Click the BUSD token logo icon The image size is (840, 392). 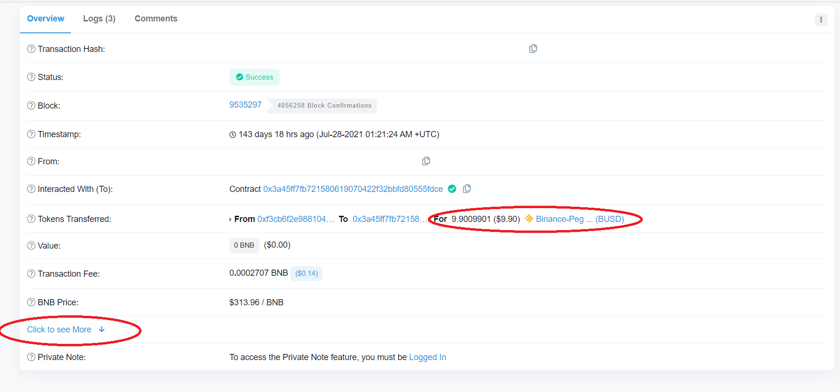[529, 219]
